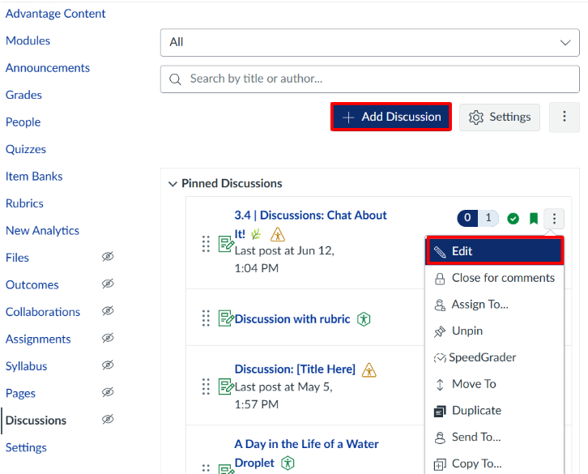The height and width of the screenshot is (474, 588).
Task: Click the warning icon next to Discussion: [Title Here]
Action: [369, 369]
